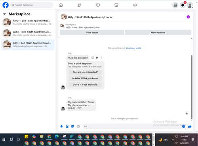React to 'Hi, is this available?' message
This screenshot has height=146, width=198.
point(93,58)
